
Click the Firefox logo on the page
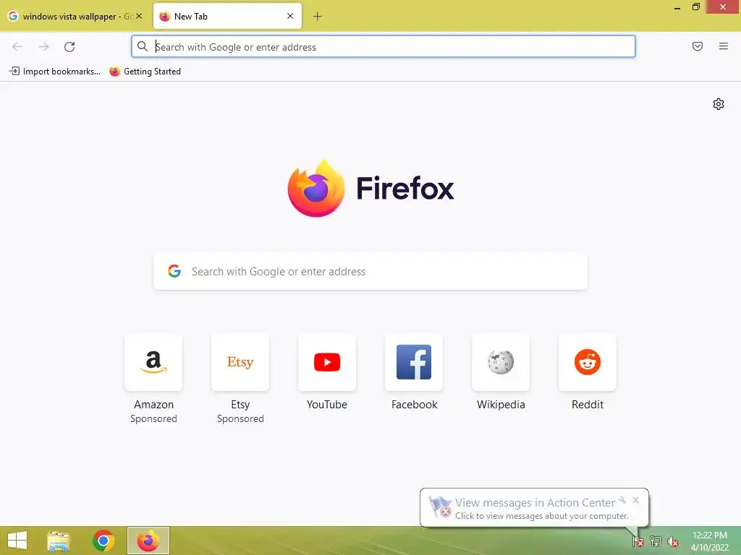tap(316, 189)
